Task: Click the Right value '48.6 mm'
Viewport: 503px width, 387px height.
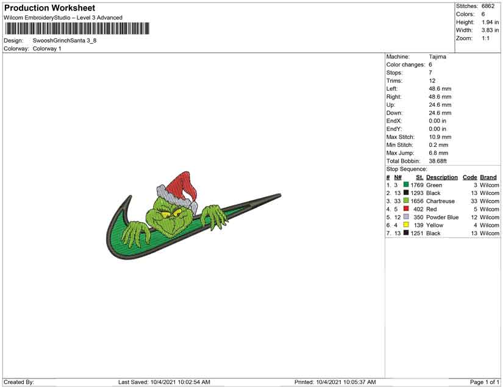Action: (440, 97)
